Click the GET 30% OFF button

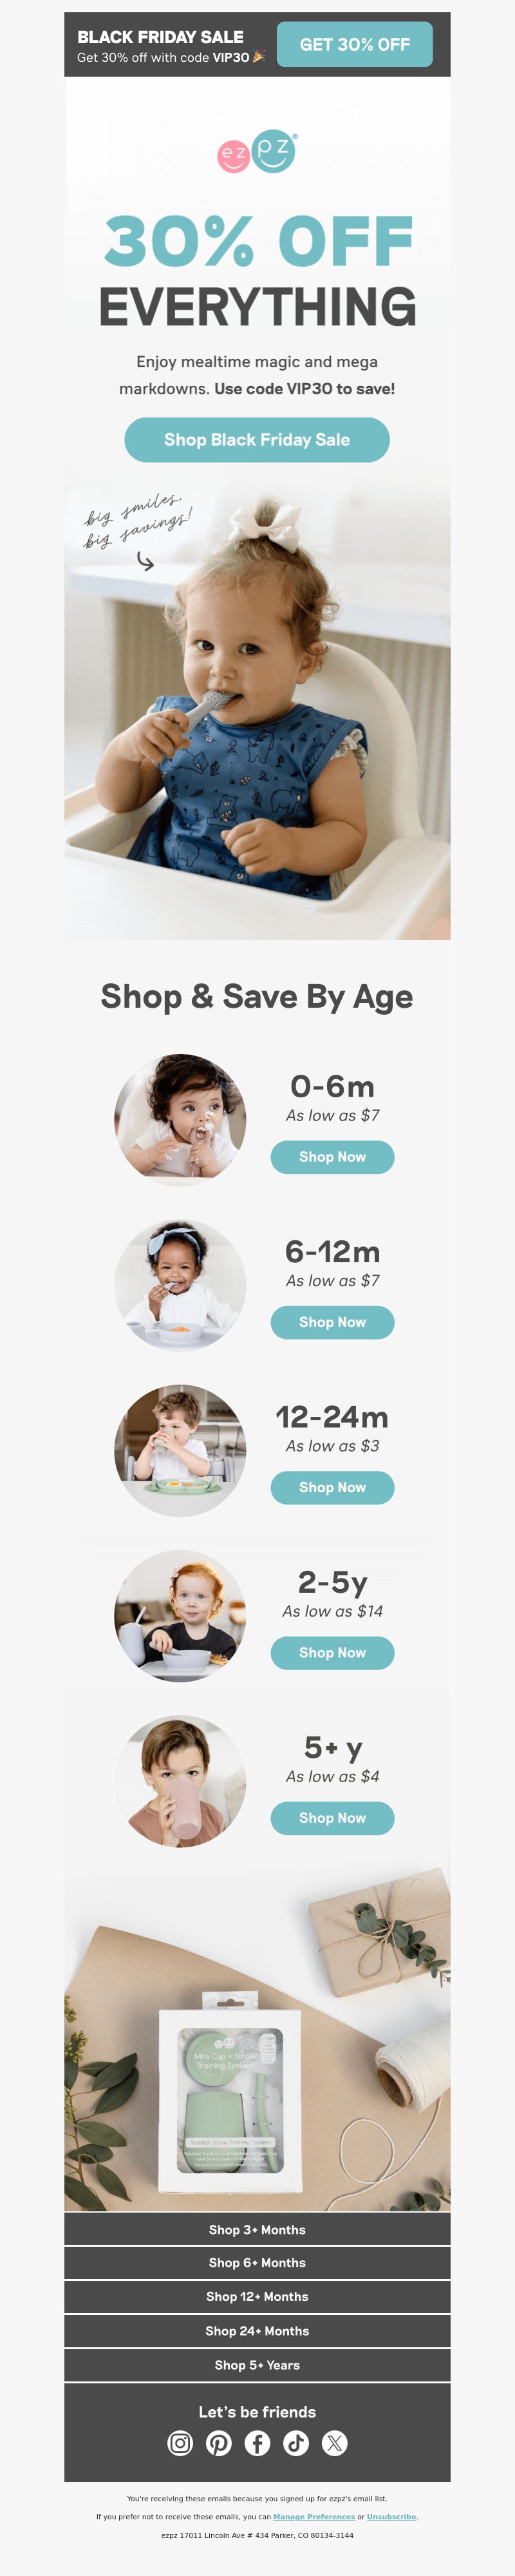355,44
